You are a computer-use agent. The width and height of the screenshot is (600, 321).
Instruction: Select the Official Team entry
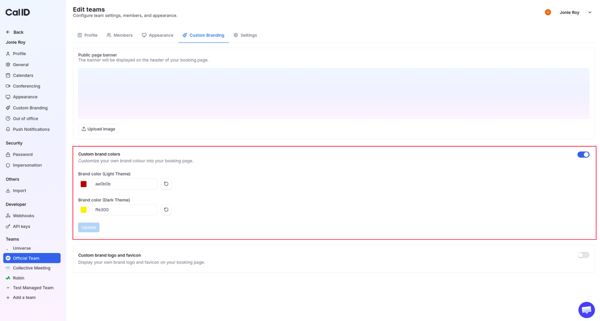pos(32,258)
